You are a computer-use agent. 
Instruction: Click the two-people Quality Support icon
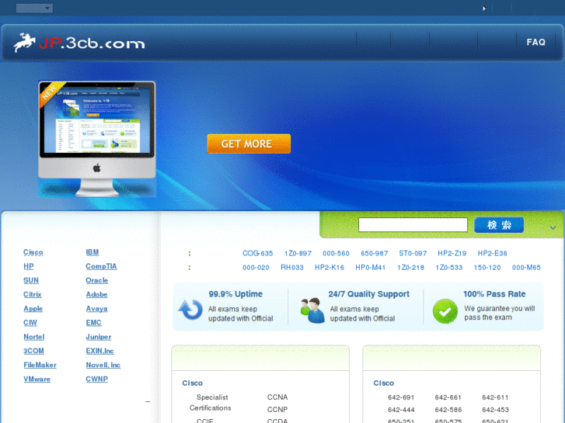click(x=312, y=310)
